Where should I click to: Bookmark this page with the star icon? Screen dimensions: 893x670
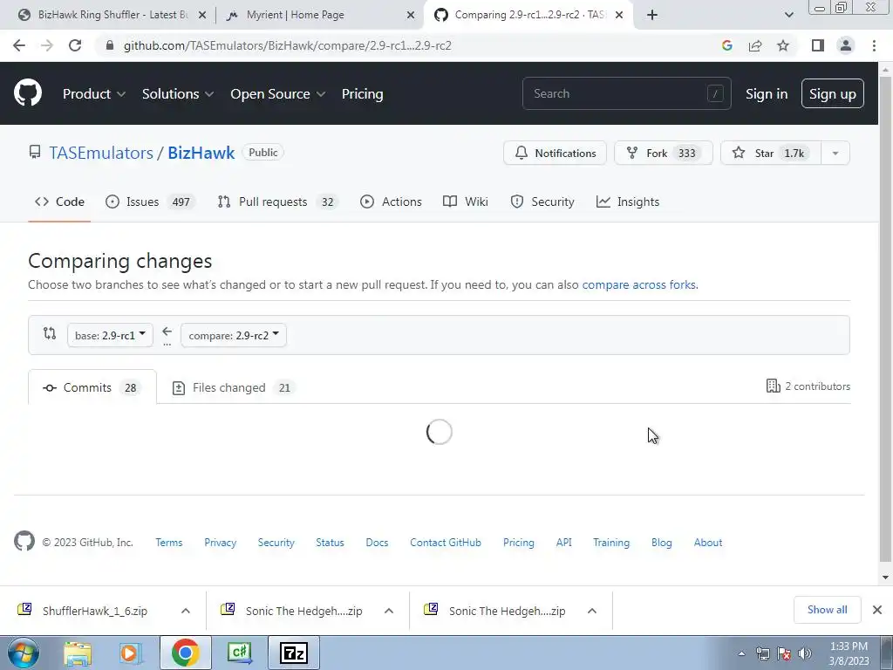[x=783, y=45]
